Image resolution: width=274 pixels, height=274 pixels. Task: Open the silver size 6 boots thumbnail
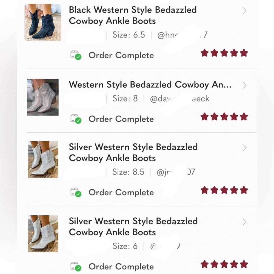43,234
